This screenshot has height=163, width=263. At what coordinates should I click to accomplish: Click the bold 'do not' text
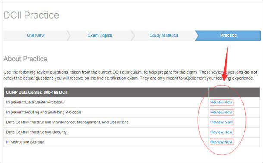point(251,72)
